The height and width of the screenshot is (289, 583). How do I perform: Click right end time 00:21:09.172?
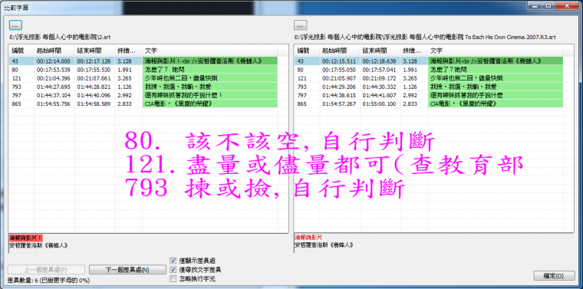pyautogui.click(x=379, y=78)
